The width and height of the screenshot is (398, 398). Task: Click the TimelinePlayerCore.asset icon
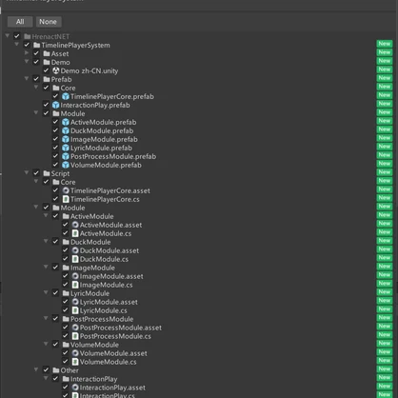point(66,190)
